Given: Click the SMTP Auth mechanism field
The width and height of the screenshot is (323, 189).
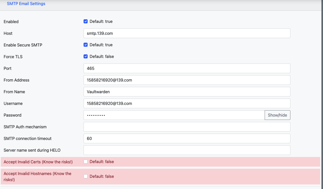Looking at the screenshot, I should (187, 127).
